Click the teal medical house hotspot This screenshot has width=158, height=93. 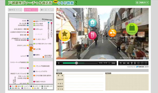[92, 23]
